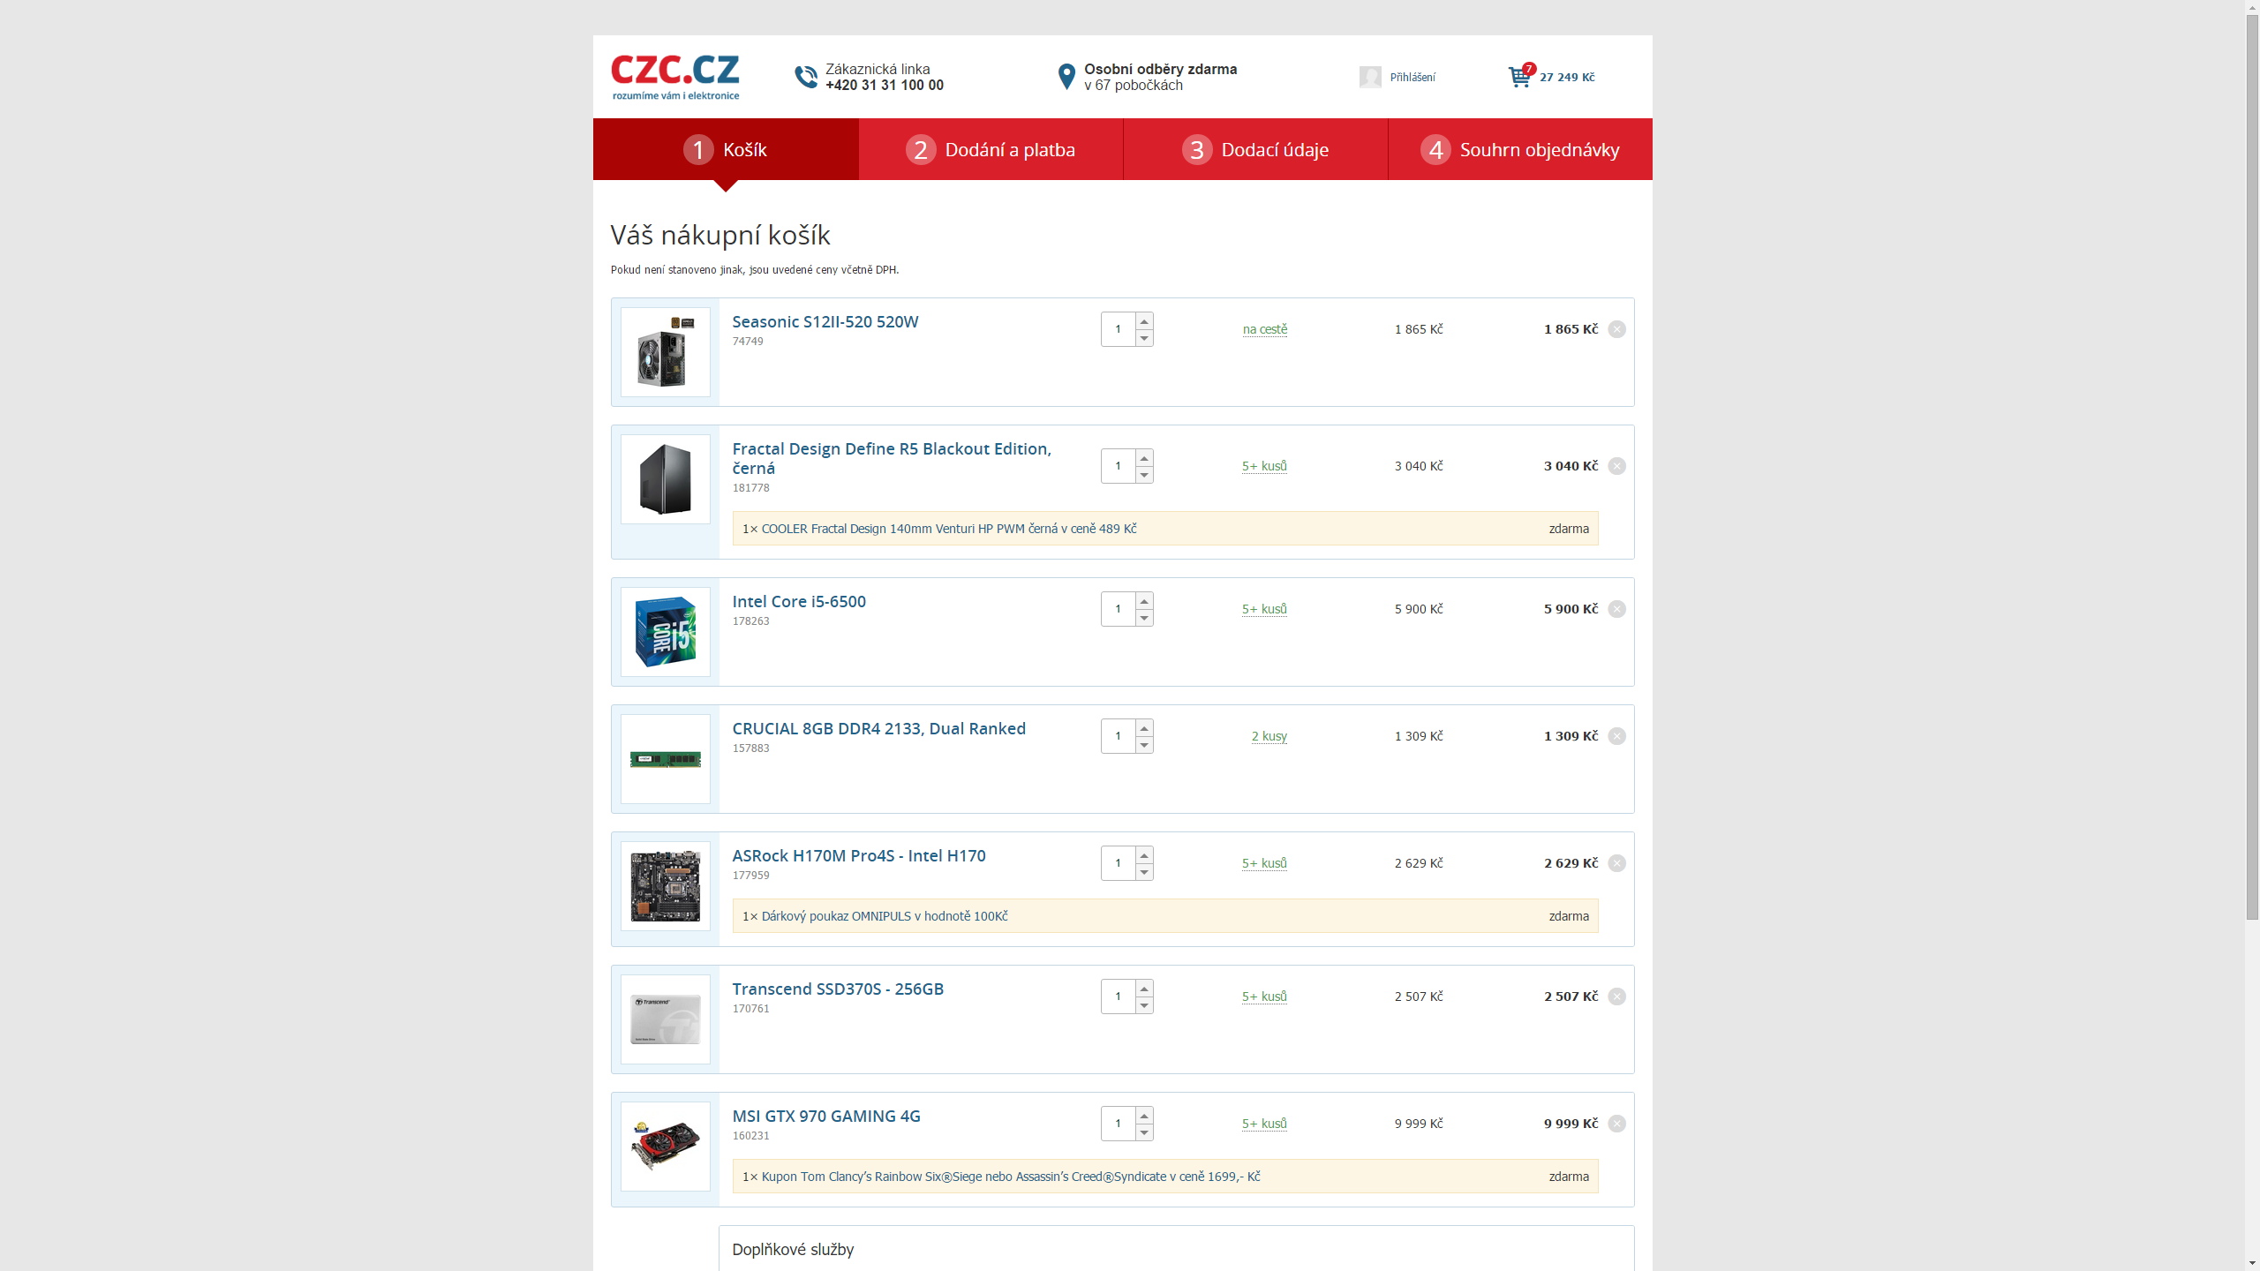The width and height of the screenshot is (2260, 1271).
Task: Click 'Osobní odběry zdarma' text
Action: 1160,69
